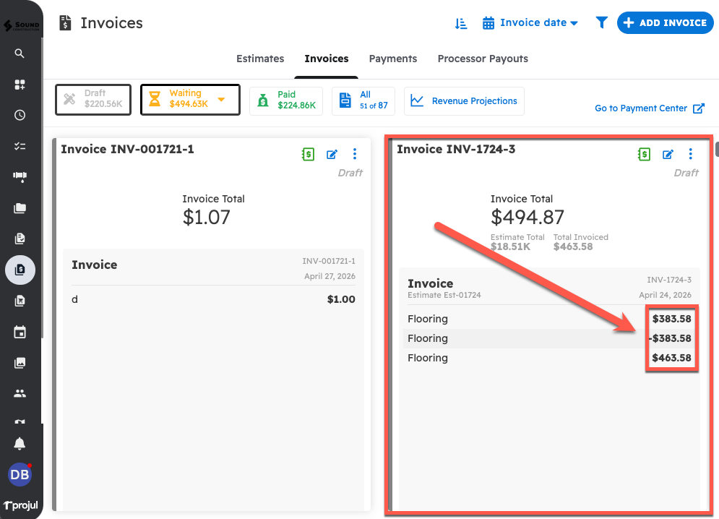Edit invoice INV-1724-3 with pencil icon
Image resolution: width=719 pixels, height=519 pixels.
coord(668,154)
